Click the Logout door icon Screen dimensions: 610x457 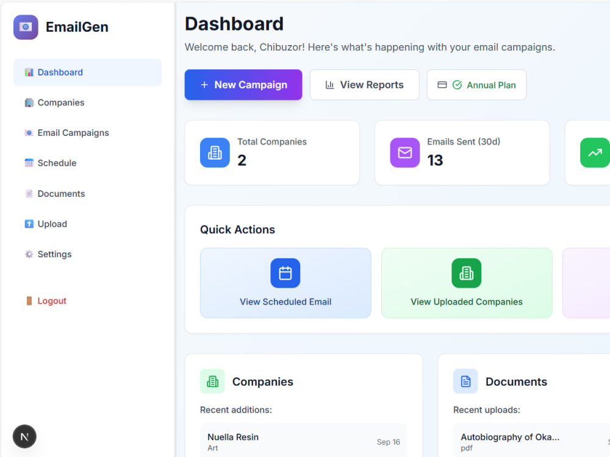[29, 301]
